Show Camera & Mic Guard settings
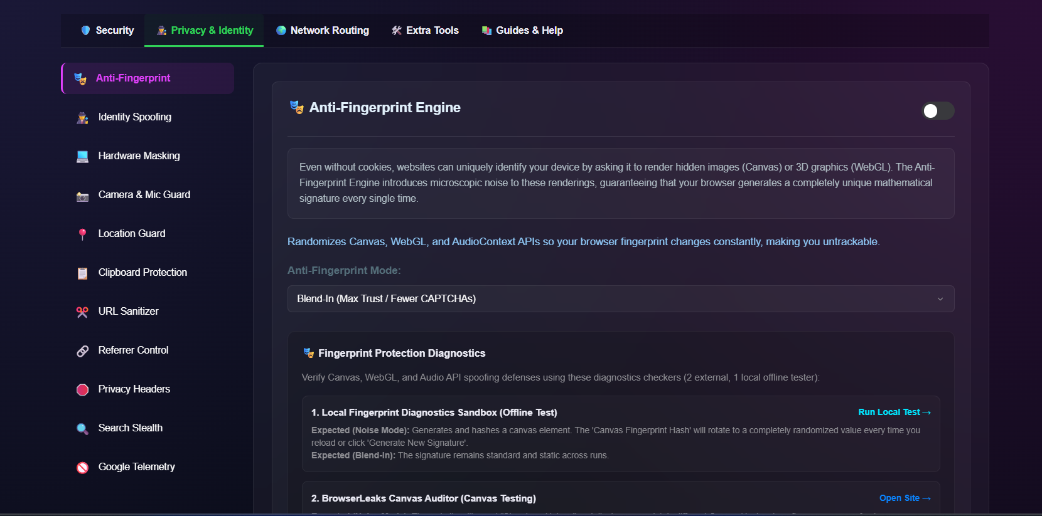 point(148,195)
